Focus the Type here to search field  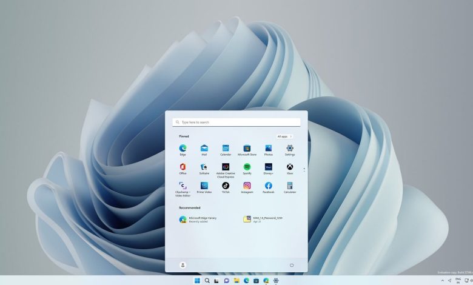click(236, 122)
